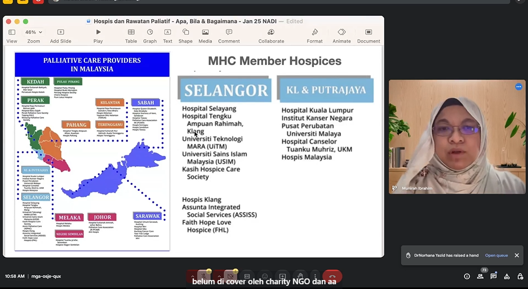Click the Institut Kanser Negara text line
This screenshot has width=528, height=289.
[x=317, y=118]
